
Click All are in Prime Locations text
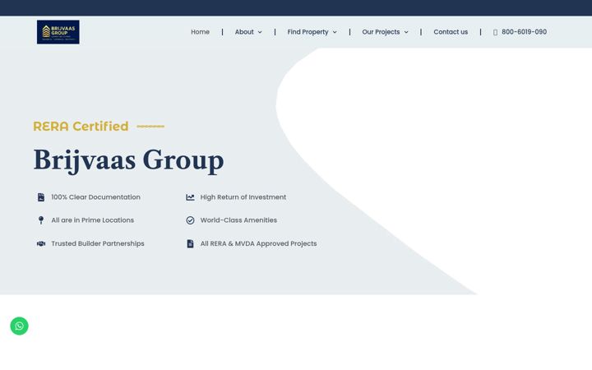pos(92,220)
